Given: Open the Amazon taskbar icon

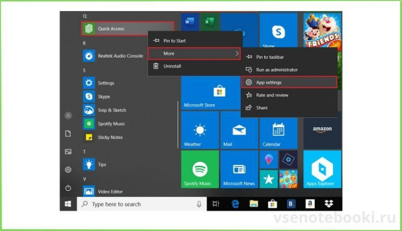Looking at the screenshot, I should coord(310,204).
